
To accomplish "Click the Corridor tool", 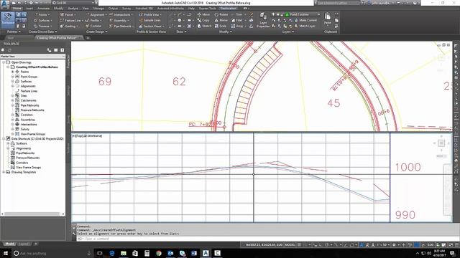I will [x=93, y=27].
